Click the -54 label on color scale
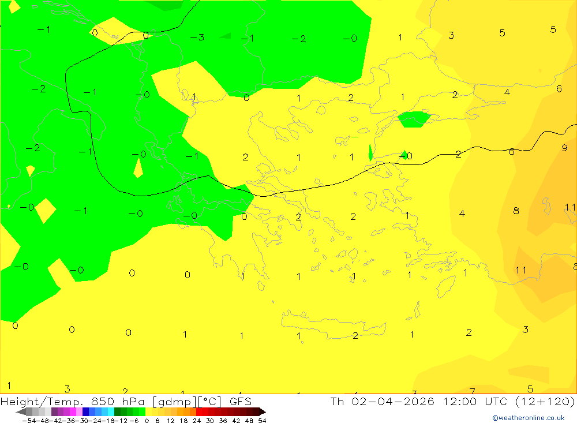The width and height of the screenshot is (577, 423). [29, 421]
